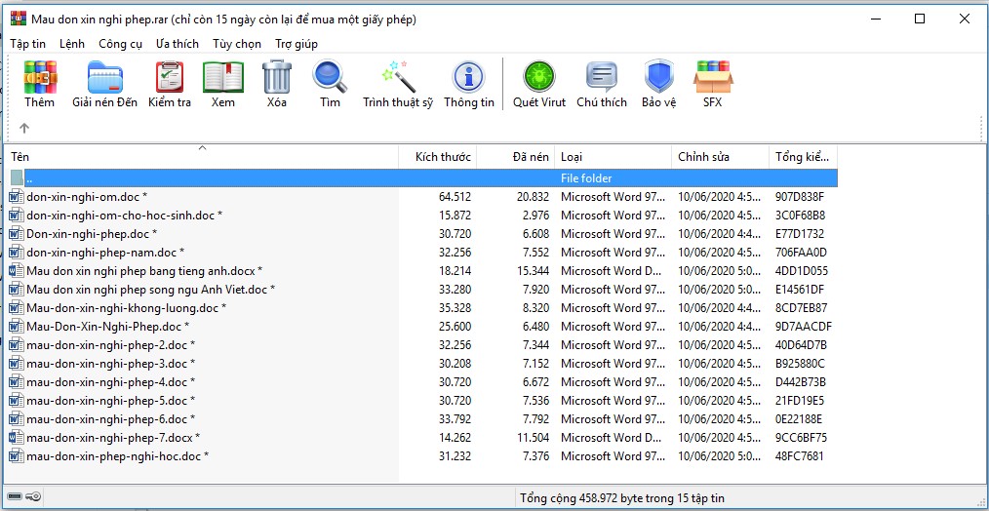989x511 pixels.
Task: Click the parent folder icon
Action: coord(17,177)
